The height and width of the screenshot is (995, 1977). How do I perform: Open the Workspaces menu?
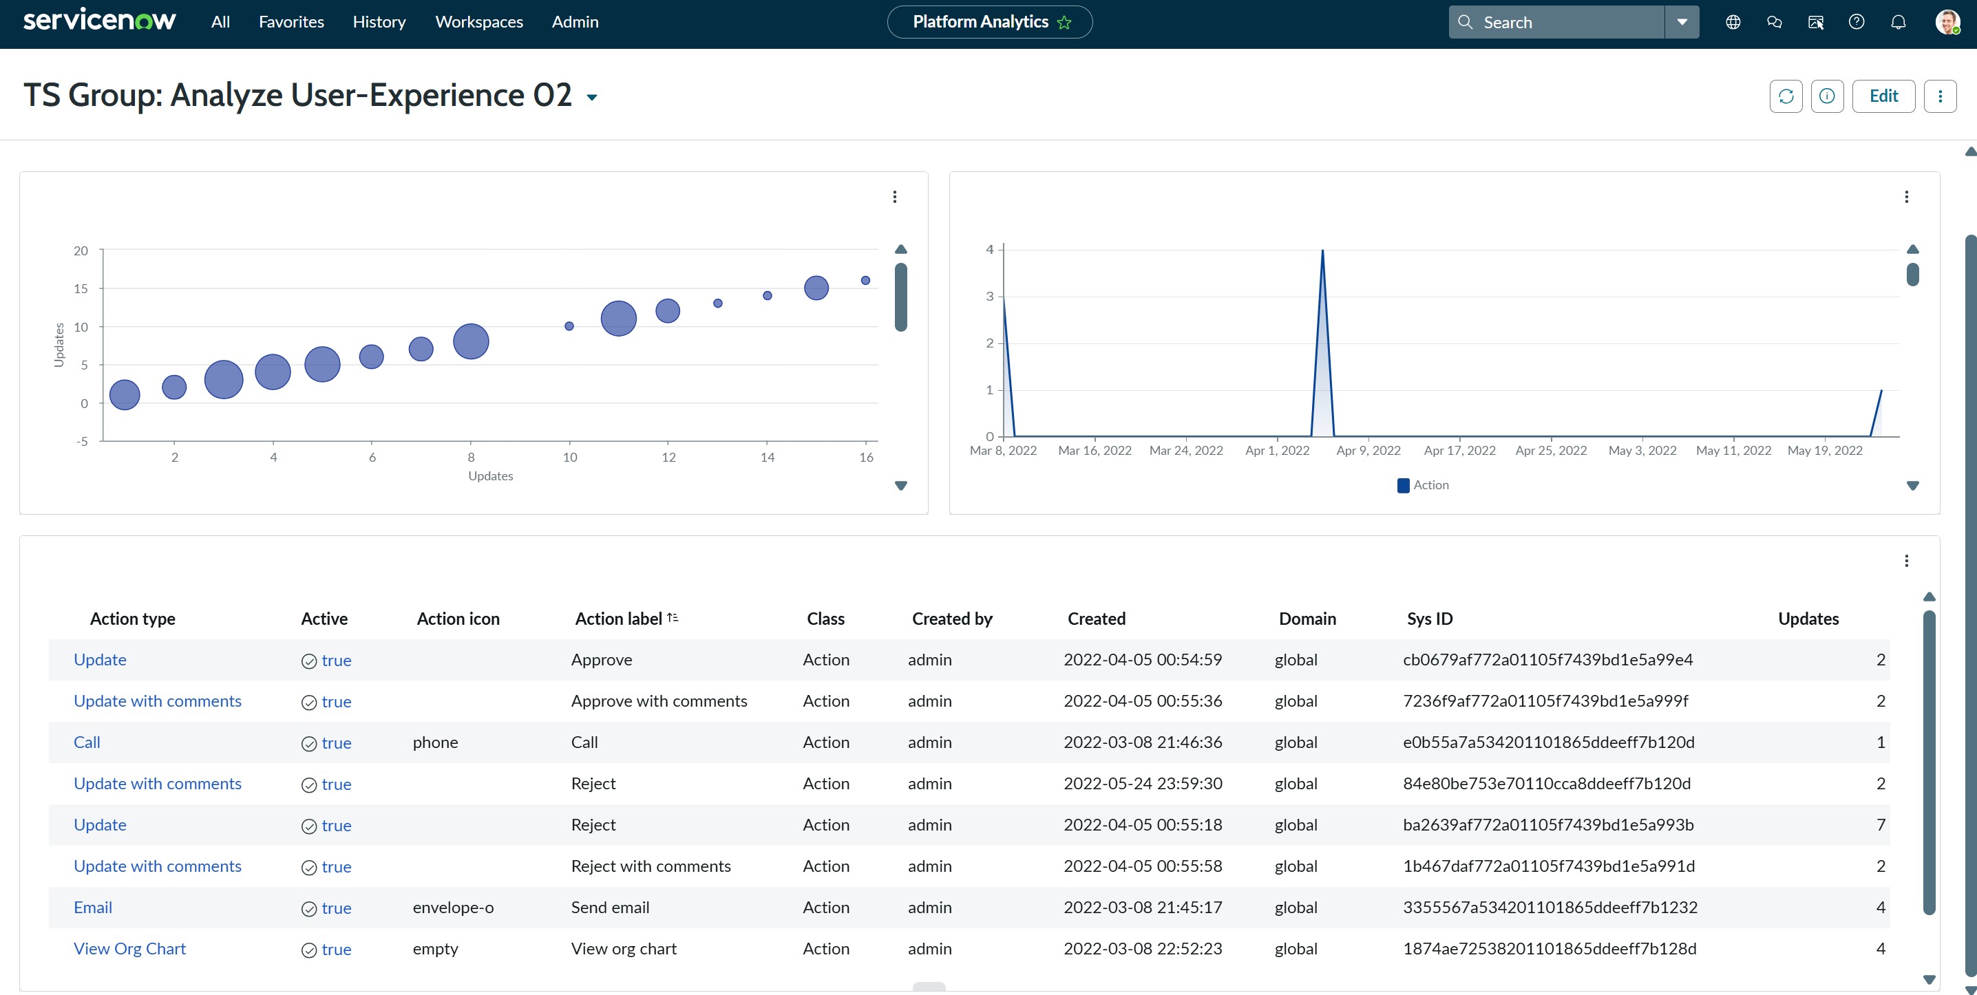(x=479, y=22)
